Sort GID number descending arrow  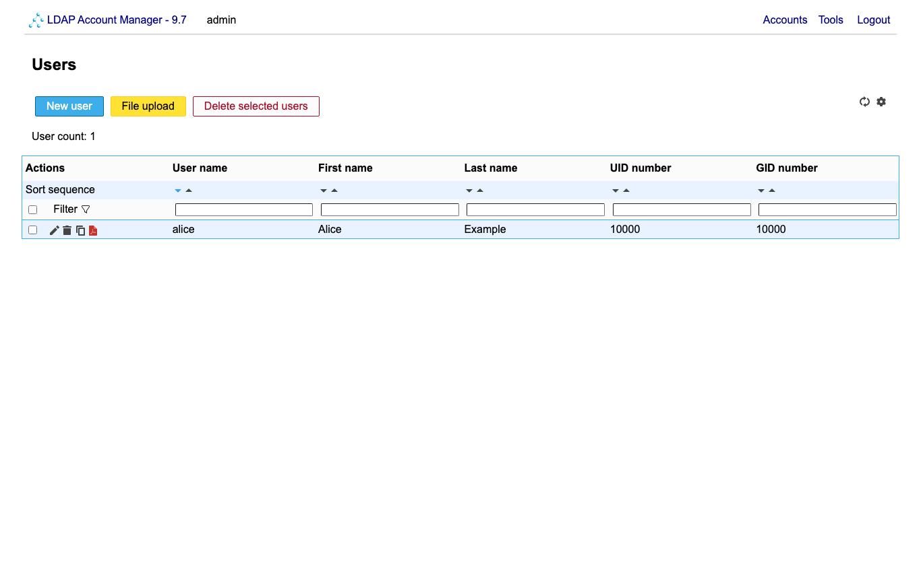(761, 191)
